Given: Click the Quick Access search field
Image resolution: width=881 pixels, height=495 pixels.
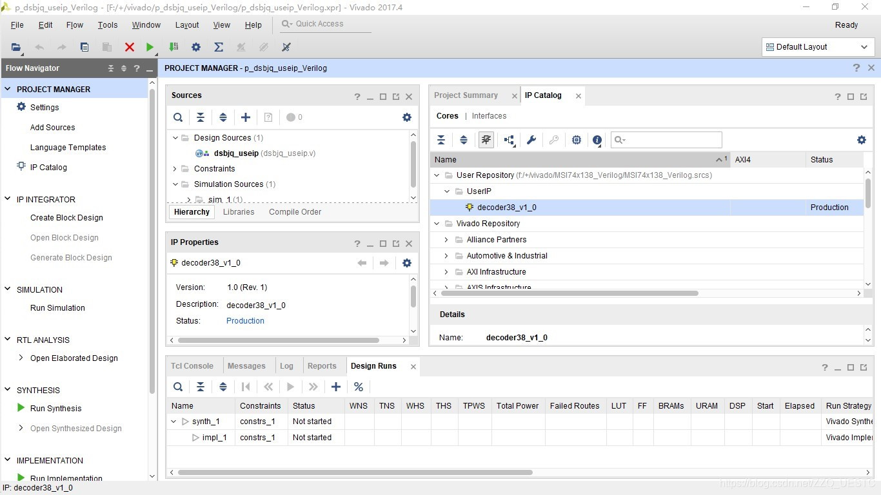Looking at the screenshot, I should [326, 24].
